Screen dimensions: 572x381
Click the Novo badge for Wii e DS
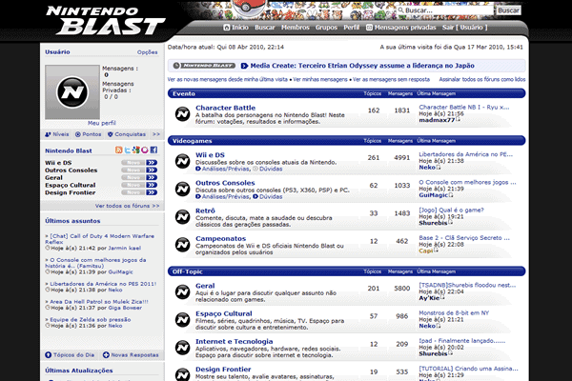133,163
